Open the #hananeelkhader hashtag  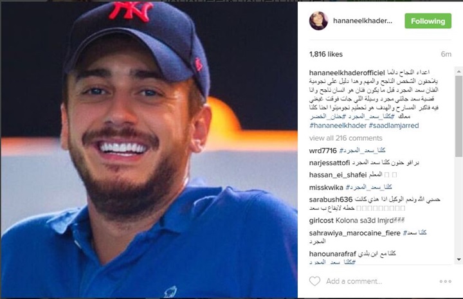click(x=338, y=126)
